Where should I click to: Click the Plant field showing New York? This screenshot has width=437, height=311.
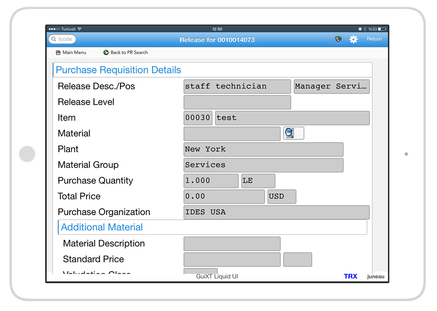tap(263, 150)
